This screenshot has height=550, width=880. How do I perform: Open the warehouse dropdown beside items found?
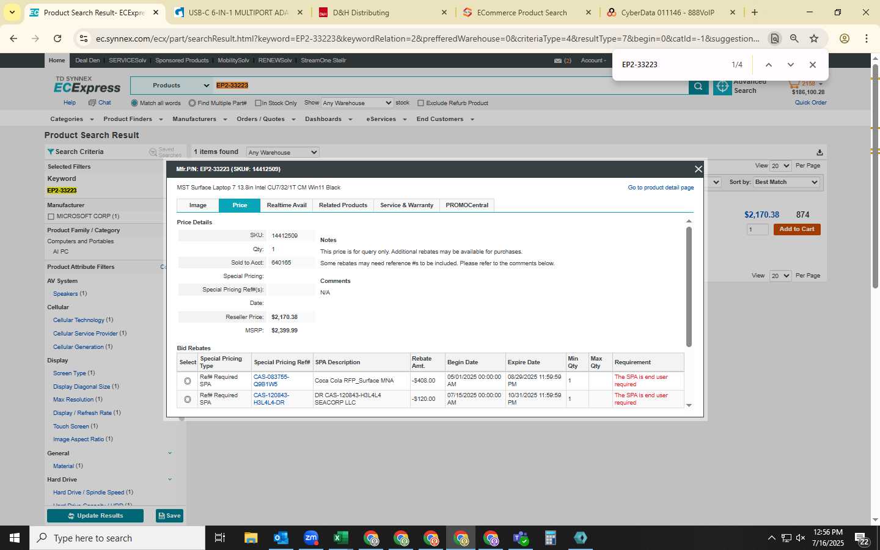point(282,152)
